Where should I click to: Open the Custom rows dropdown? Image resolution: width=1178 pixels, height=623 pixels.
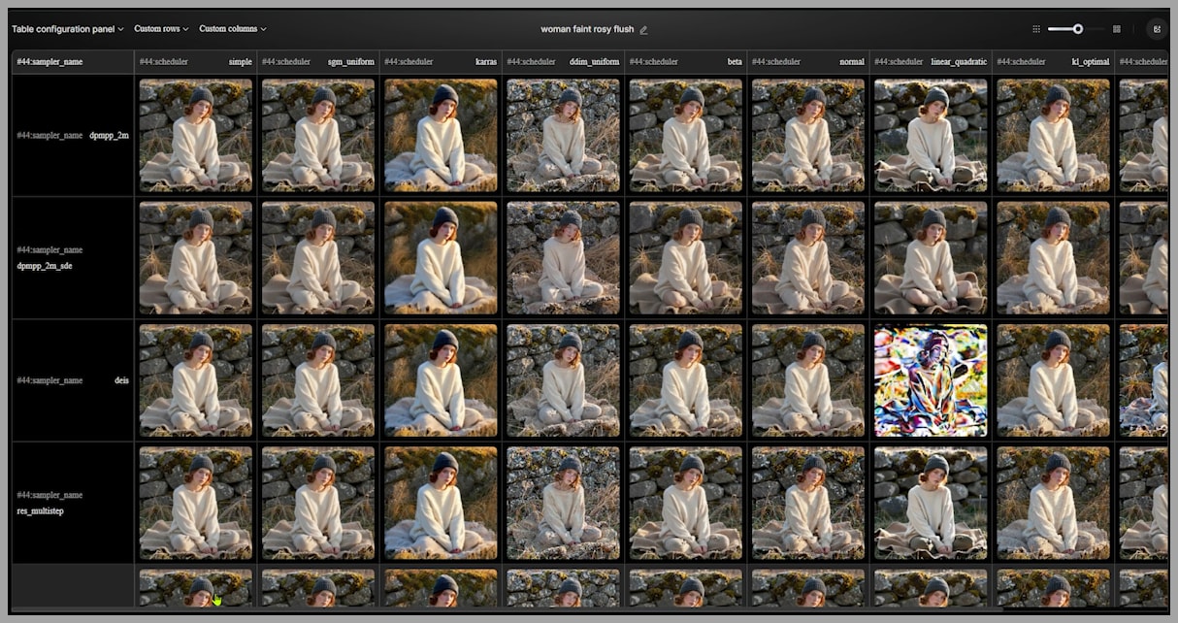[x=160, y=28]
